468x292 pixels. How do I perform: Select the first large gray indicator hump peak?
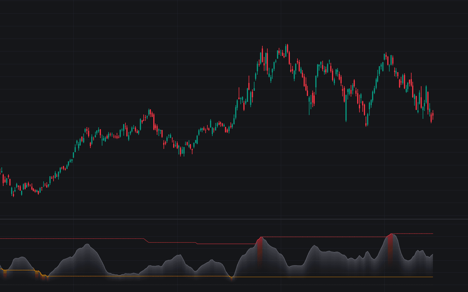(x=87, y=244)
